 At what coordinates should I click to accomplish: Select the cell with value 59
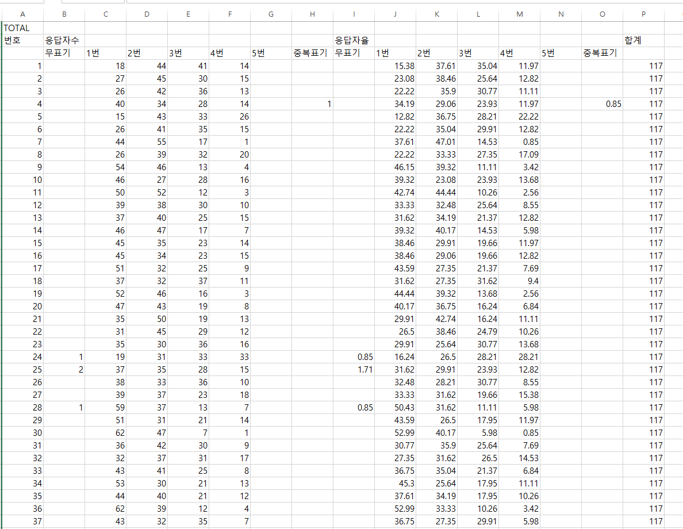[x=105, y=408]
